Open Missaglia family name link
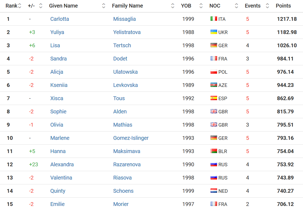The image size is (303, 210). [124, 19]
